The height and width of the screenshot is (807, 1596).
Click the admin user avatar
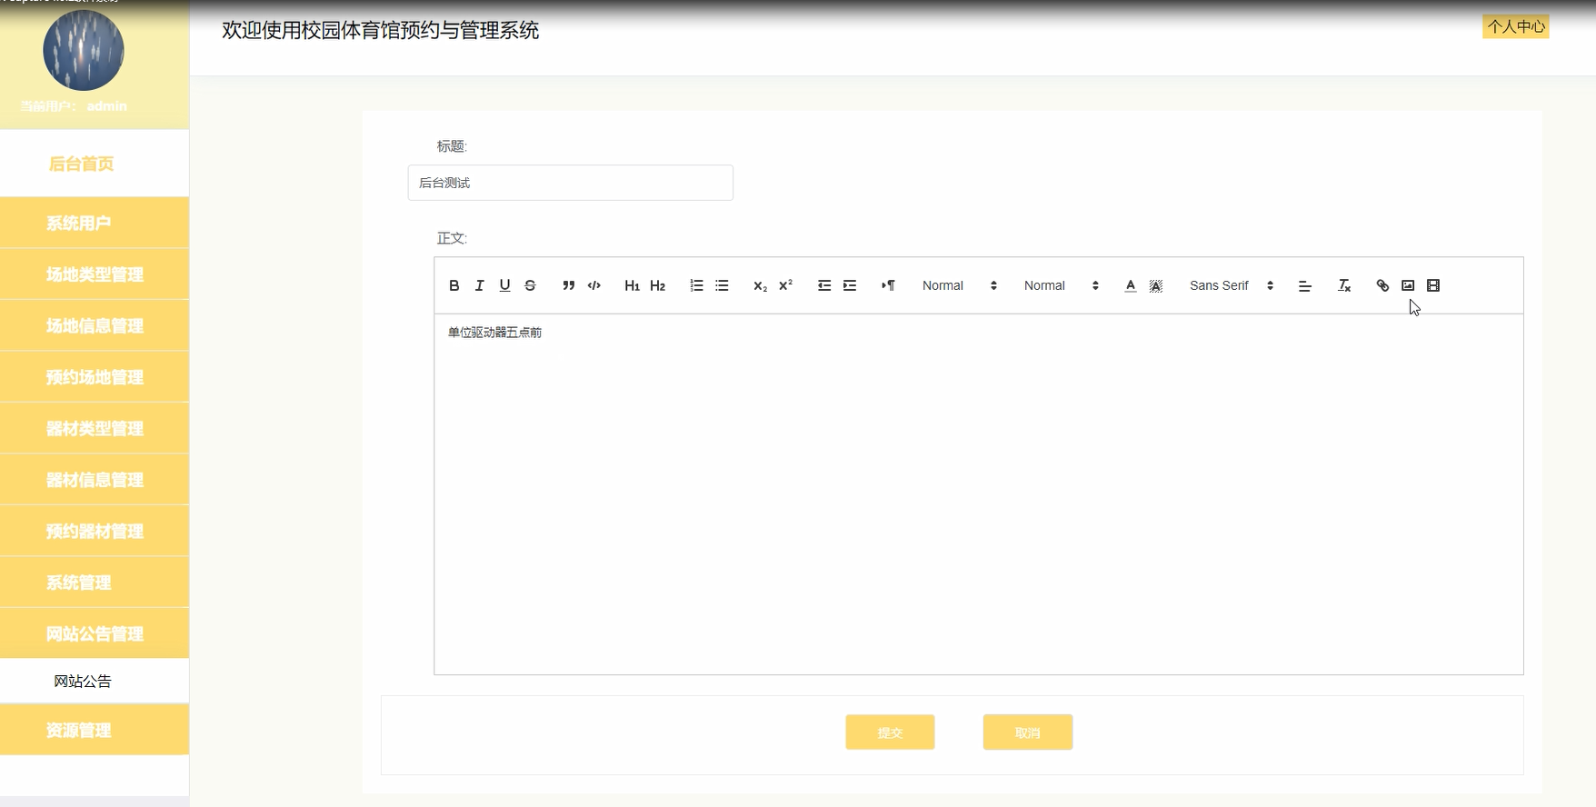pyautogui.click(x=84, y=50)
